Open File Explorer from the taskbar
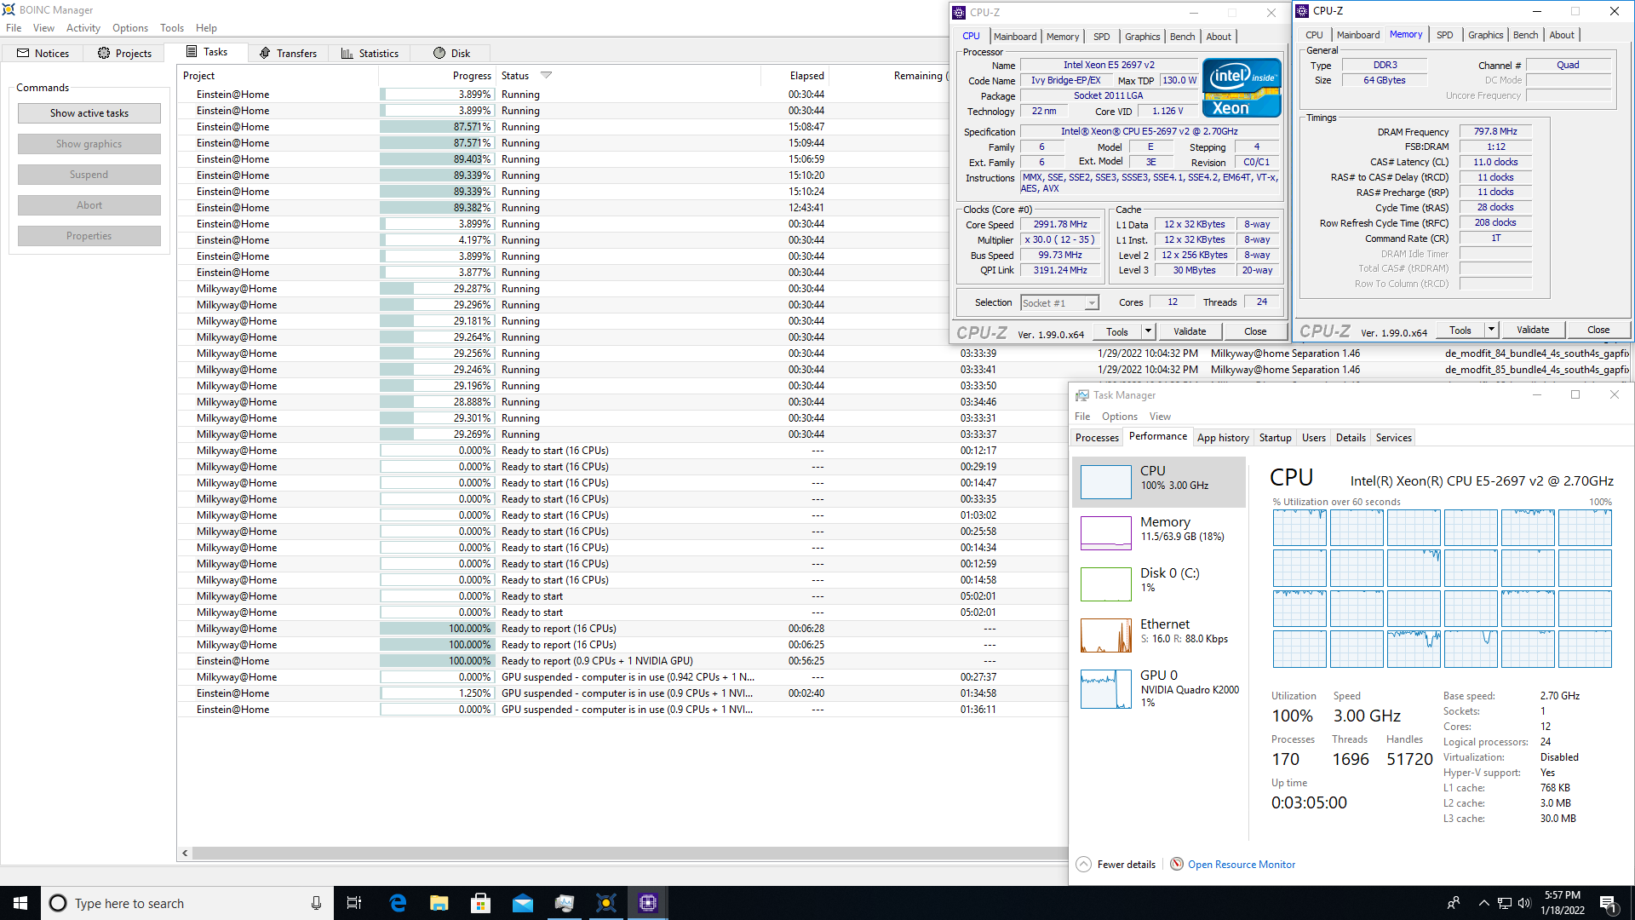Viewport: 1635px width, 920px height. 439,903
